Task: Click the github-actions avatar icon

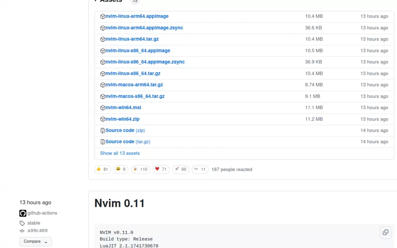Action: tap(23, 213)
